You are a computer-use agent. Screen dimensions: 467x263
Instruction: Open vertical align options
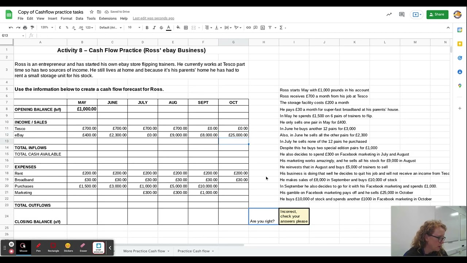coord(217,27)
